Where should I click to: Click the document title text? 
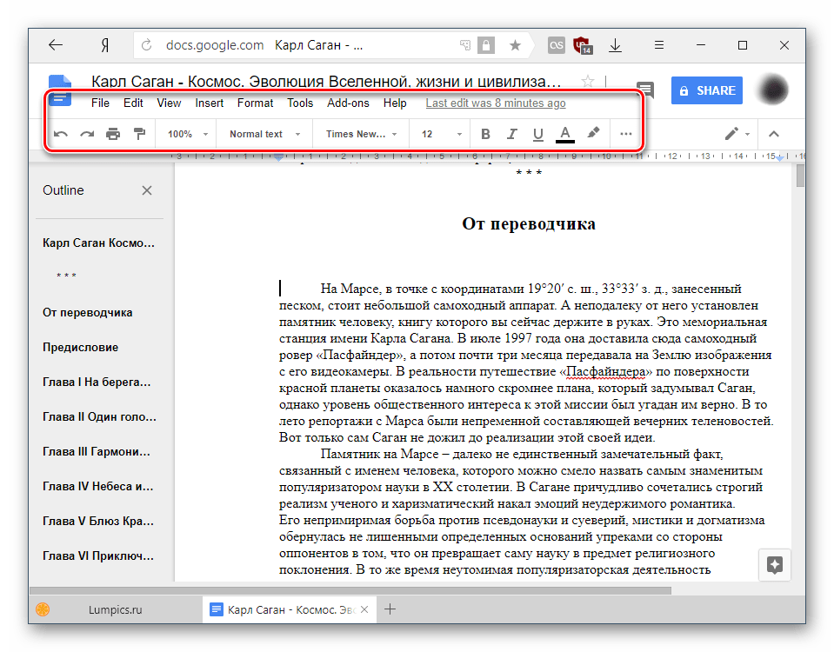pyautogui.click(x=326, y=82)
